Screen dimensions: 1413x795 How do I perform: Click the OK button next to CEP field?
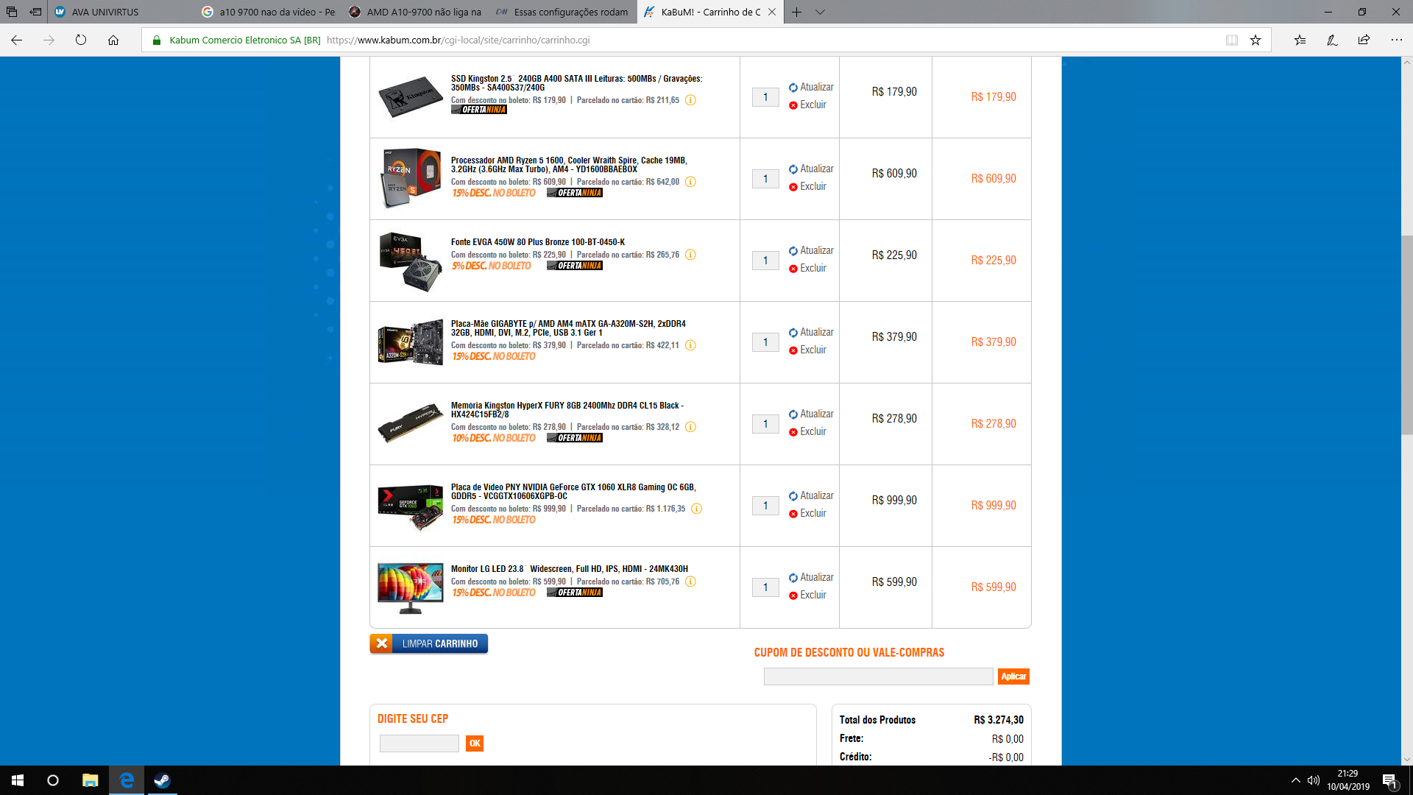[x=475, y=743]
